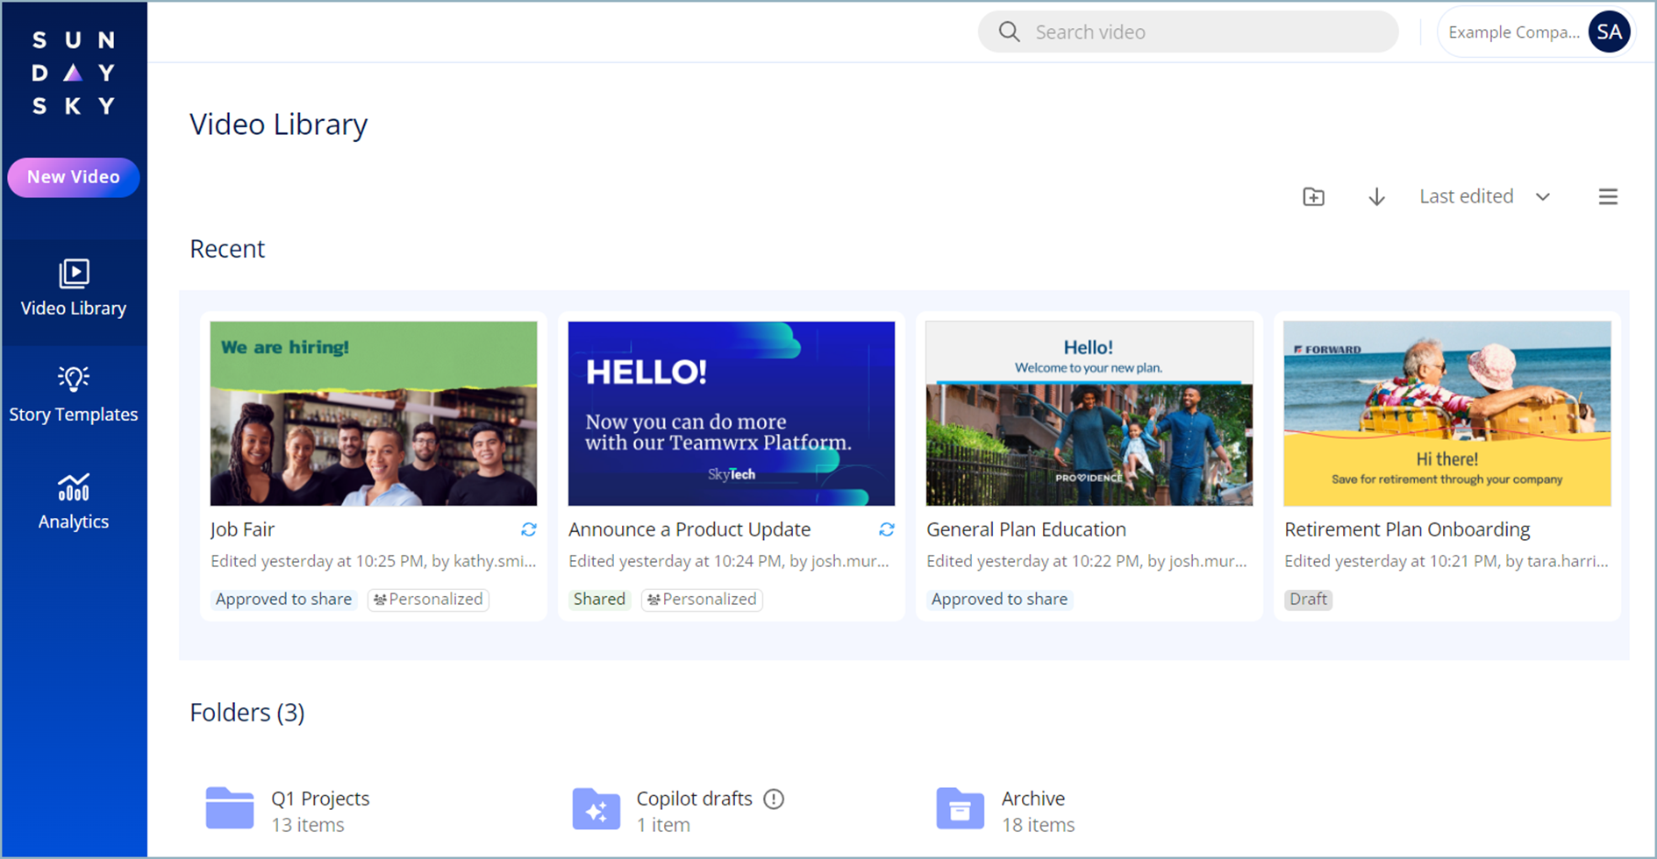Viewport: 1657px width, 859px height.
Task: Open Announce a Product Update thumbnail
Action: tap(732, 413)
